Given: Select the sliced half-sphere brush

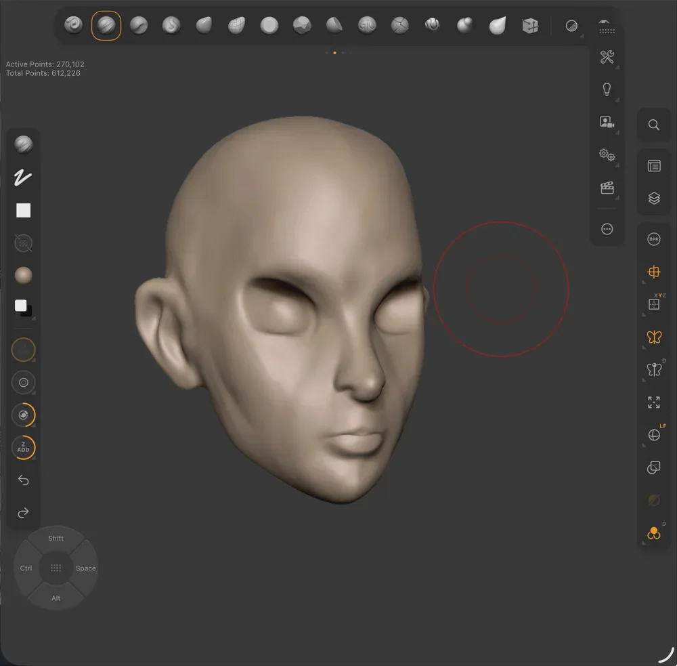Looking at the screenshot, I should (x=334, y=26).
